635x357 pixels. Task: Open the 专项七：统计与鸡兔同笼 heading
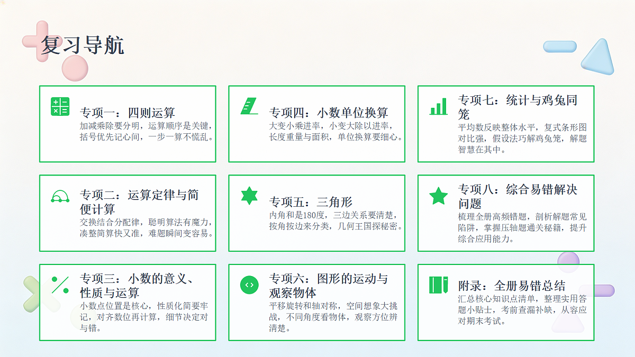(x=518, y=107)
